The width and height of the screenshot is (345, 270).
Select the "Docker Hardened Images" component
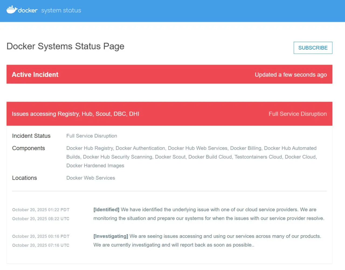click(x=95, y=165)
